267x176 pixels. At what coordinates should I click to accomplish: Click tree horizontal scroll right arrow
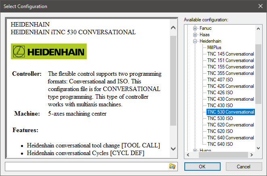tap(252, 155)
